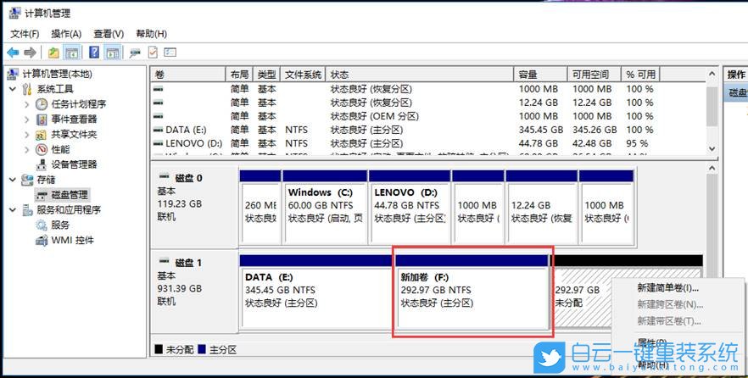The width and height of the screenshot is (748, 378).
Task: Select the DATA (E:) row in volume list
Action: click(428, 130)
